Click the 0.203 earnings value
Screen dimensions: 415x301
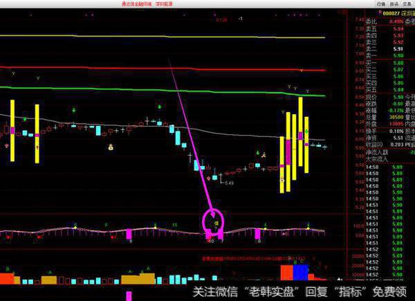click(397, 145)
